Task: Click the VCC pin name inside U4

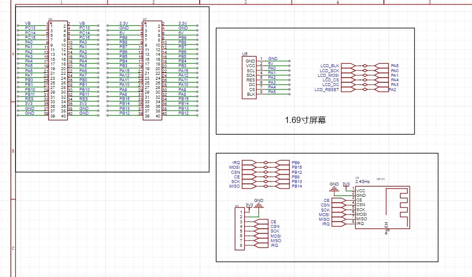Action: pos(361,191)
